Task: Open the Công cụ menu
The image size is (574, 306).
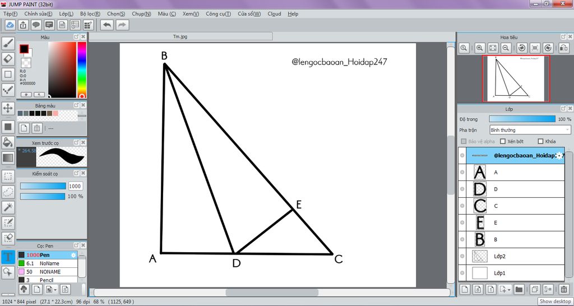Action: click(218, 14)
